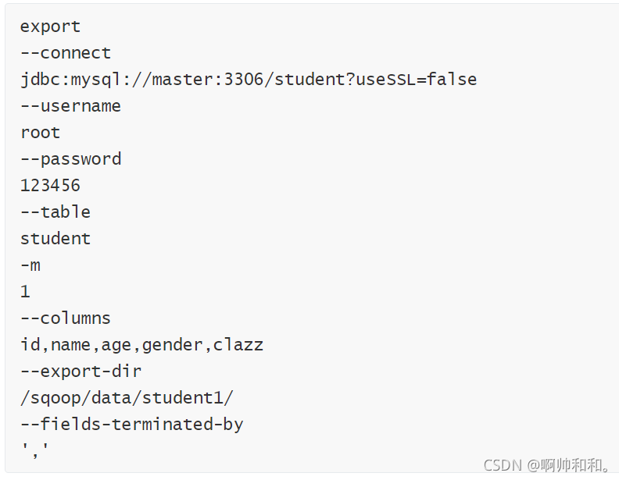Click the --connect option line

click(66, 53)
